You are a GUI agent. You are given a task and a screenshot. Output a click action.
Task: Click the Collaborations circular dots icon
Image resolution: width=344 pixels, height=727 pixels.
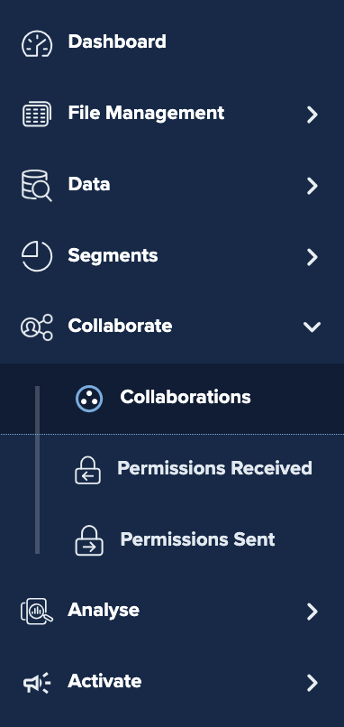click(x=89, y=399)
